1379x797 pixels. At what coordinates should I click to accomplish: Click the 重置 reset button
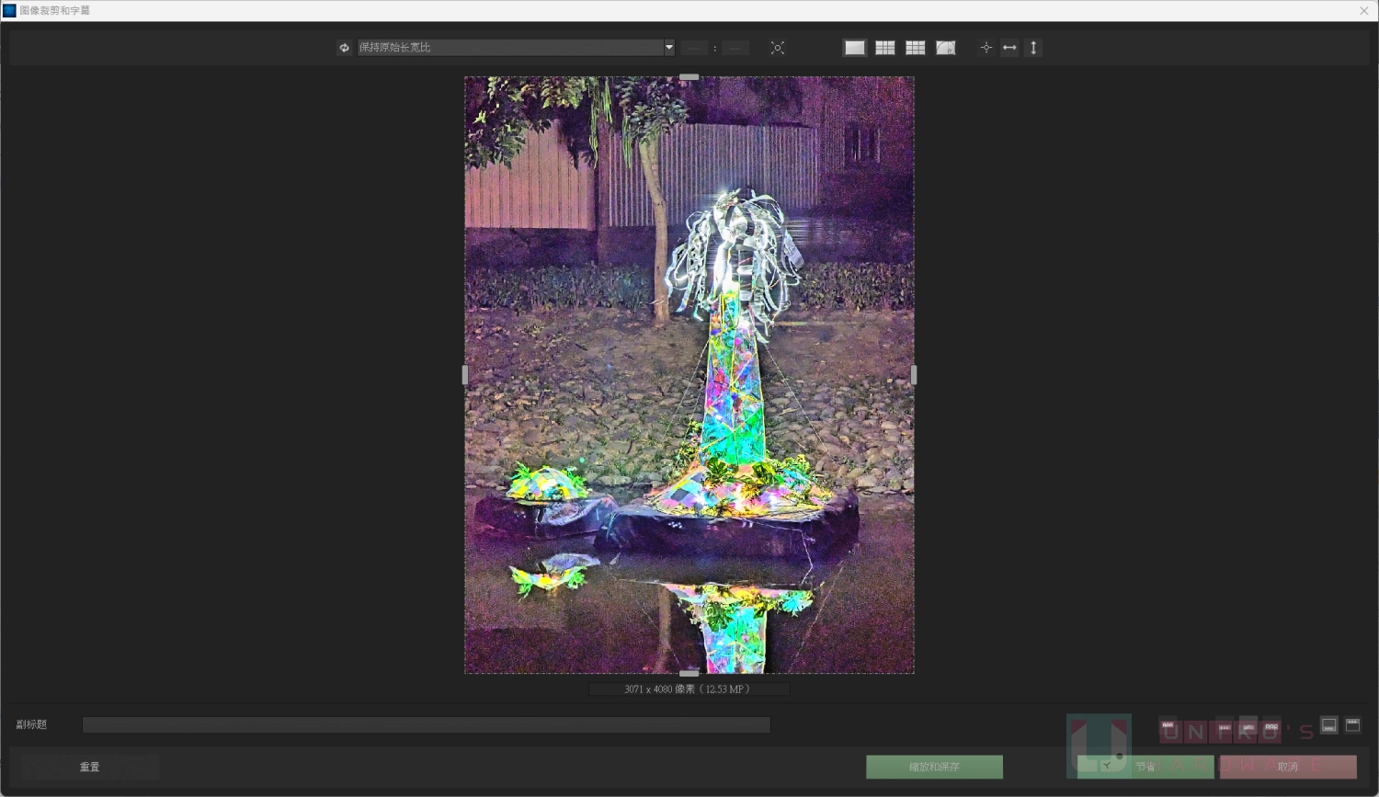coord(90,767)
